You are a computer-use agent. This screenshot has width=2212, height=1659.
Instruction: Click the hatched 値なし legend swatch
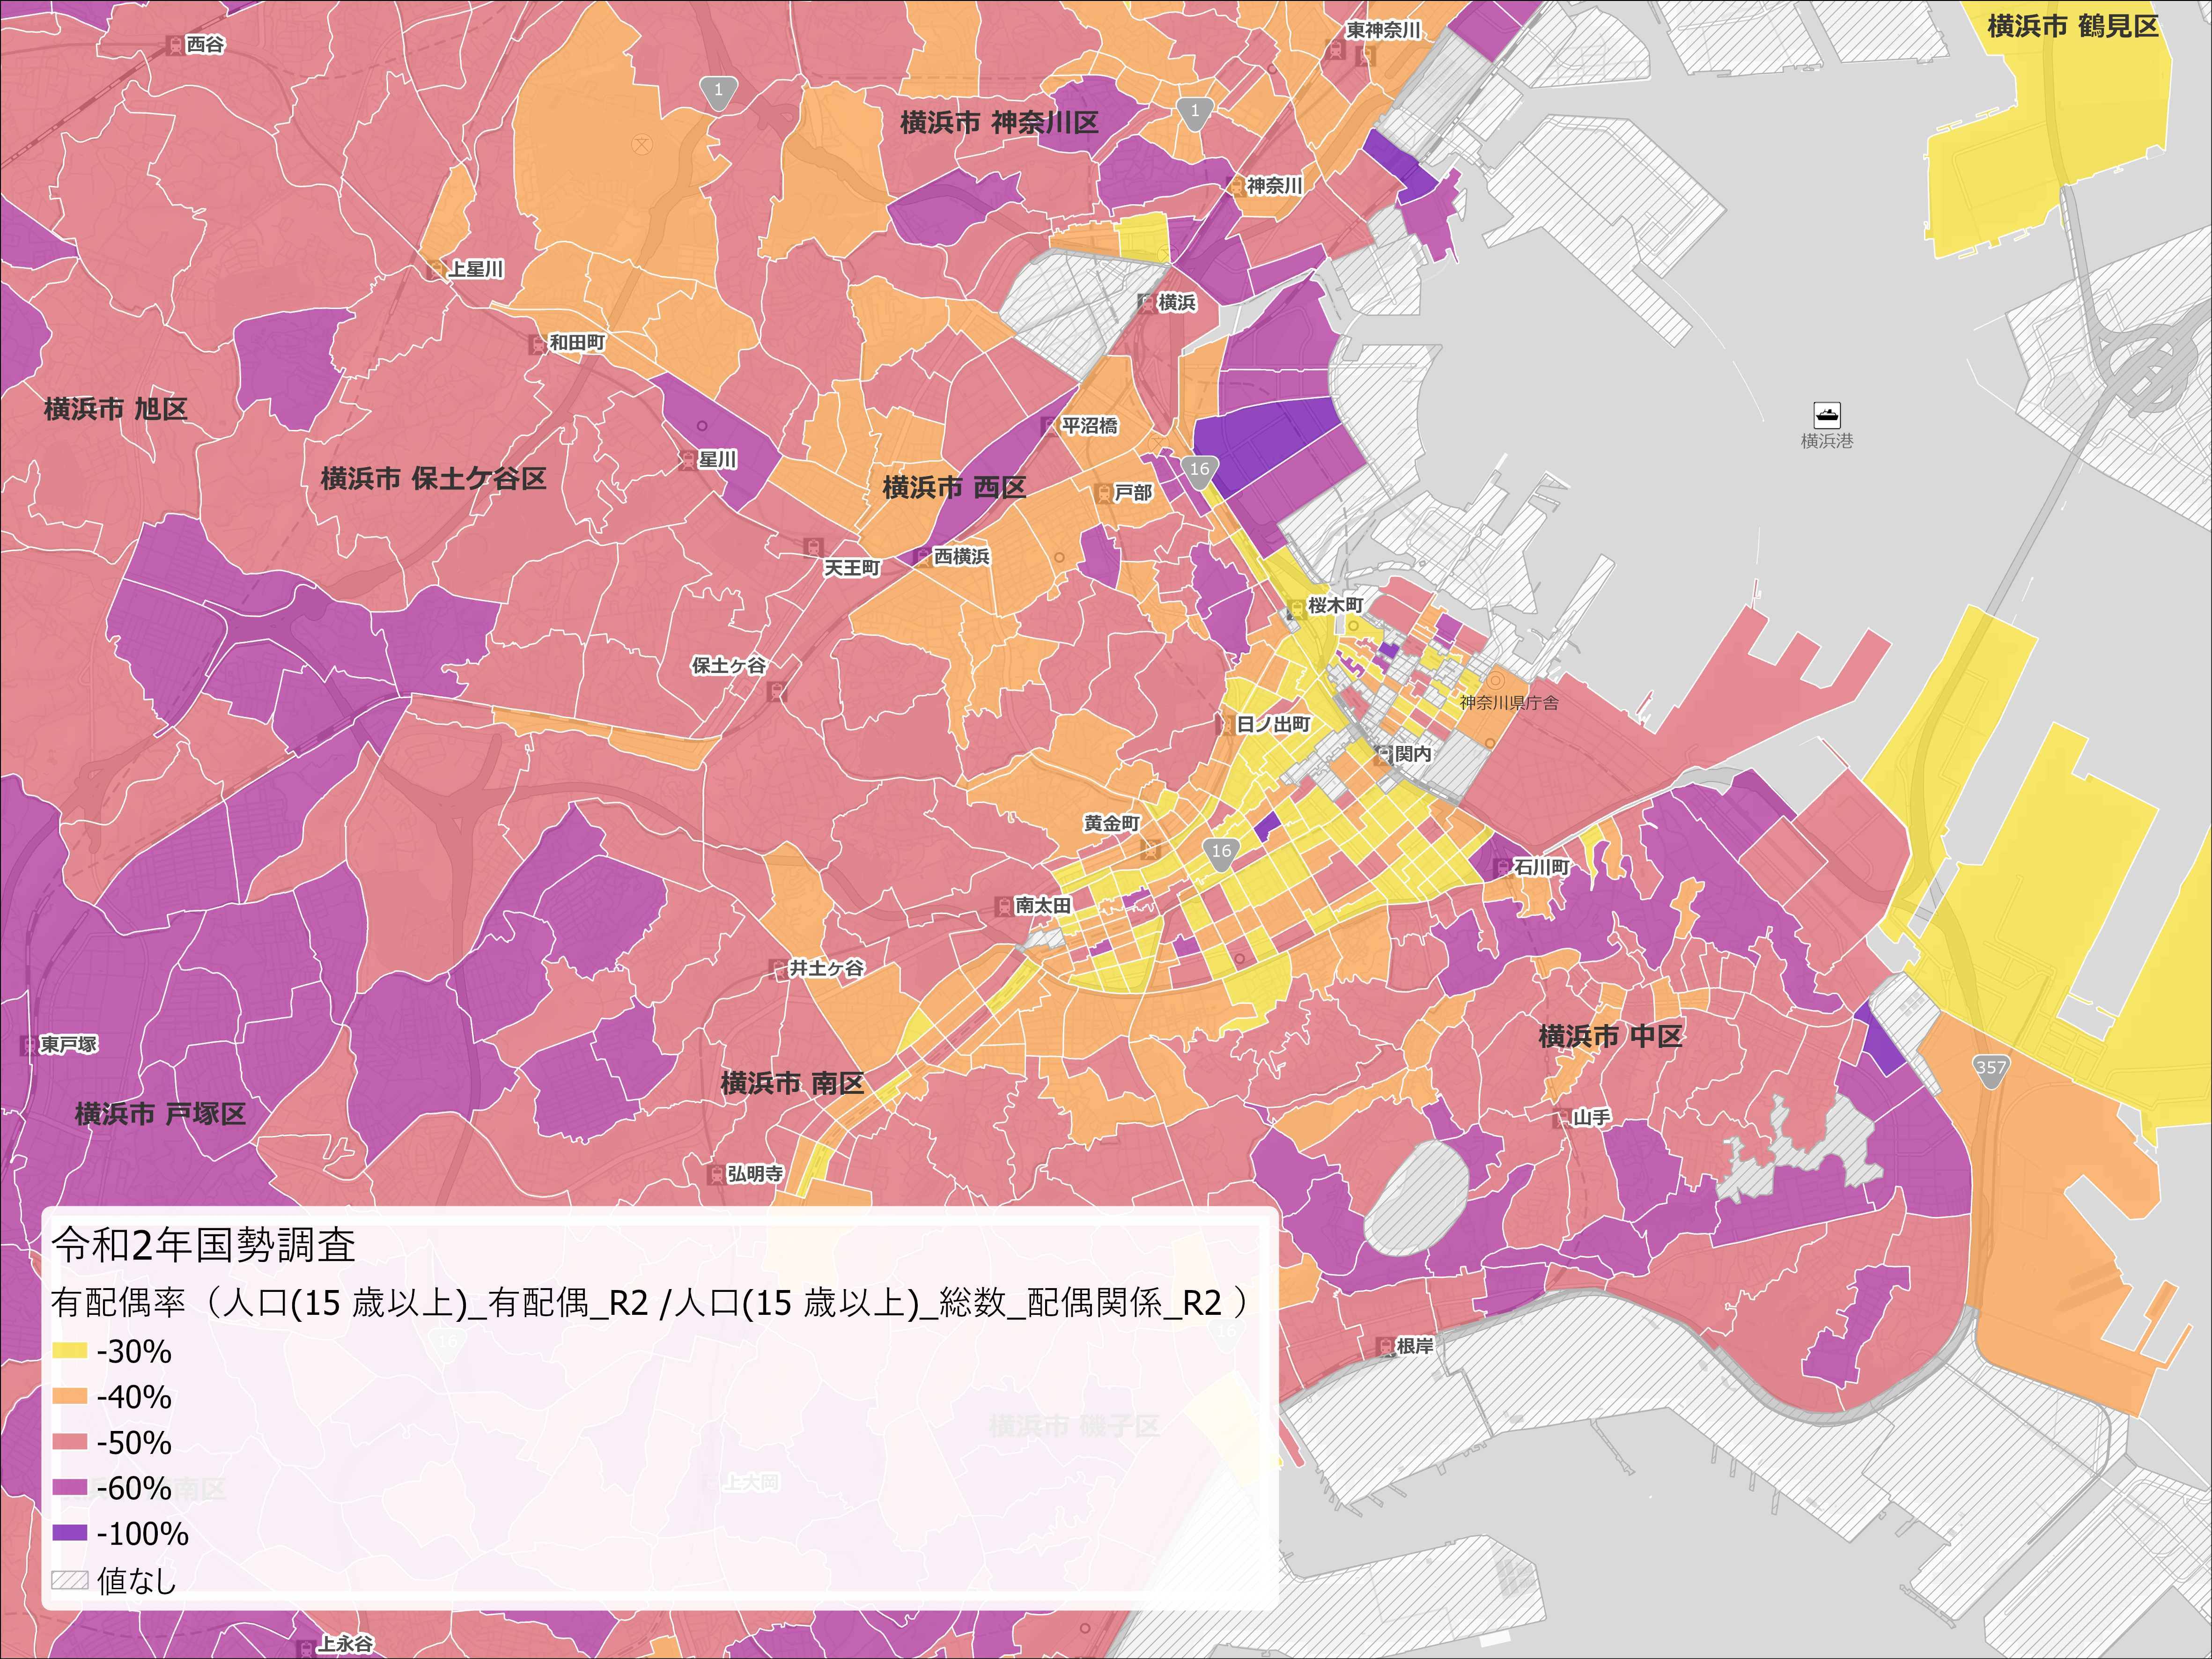pos(70,1580)
